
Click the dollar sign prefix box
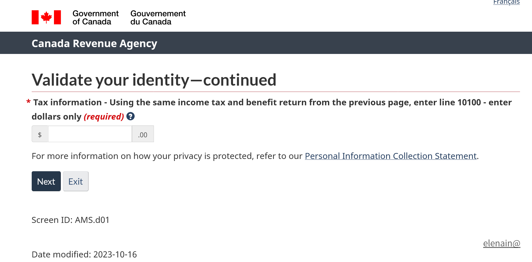(x=40, y=134)
